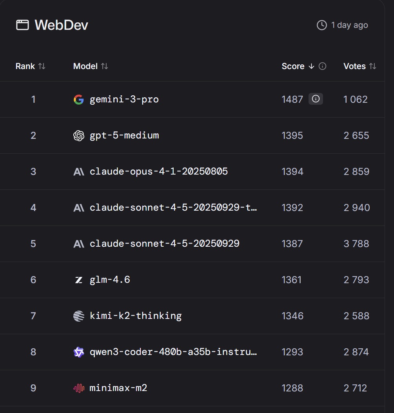Click the Qwen logo beside qwen3-coder
The height and width of the screenshot is (413, 394).
[x=79, y=352]
